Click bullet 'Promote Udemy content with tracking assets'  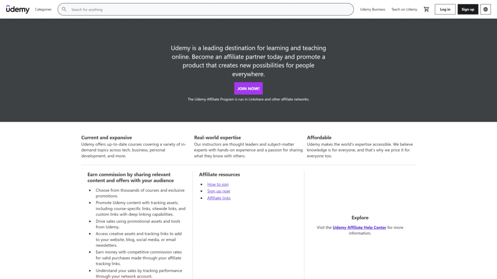(140, 208)
